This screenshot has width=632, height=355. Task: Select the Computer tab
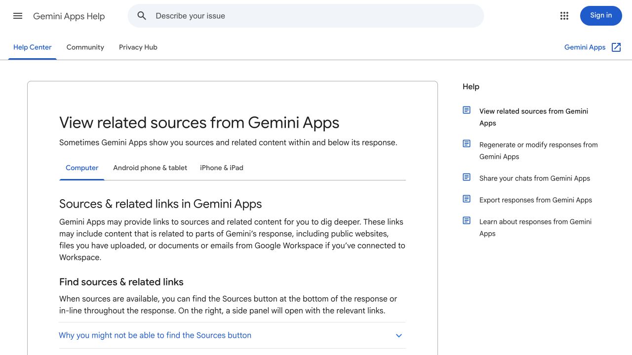coord(82,168)
